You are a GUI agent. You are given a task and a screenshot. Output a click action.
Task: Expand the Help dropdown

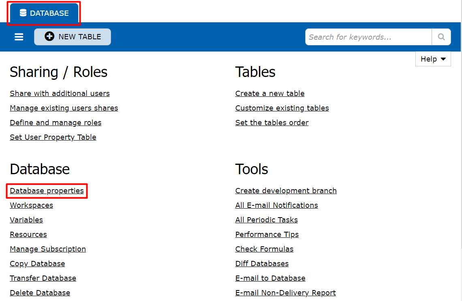pyautogui.click(x=433, y=59)
